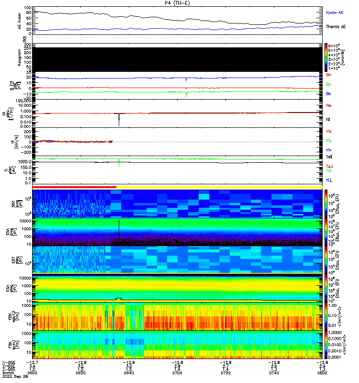
Task: Click the "X-GSE" row label
Action: click(x=9, y=363)
